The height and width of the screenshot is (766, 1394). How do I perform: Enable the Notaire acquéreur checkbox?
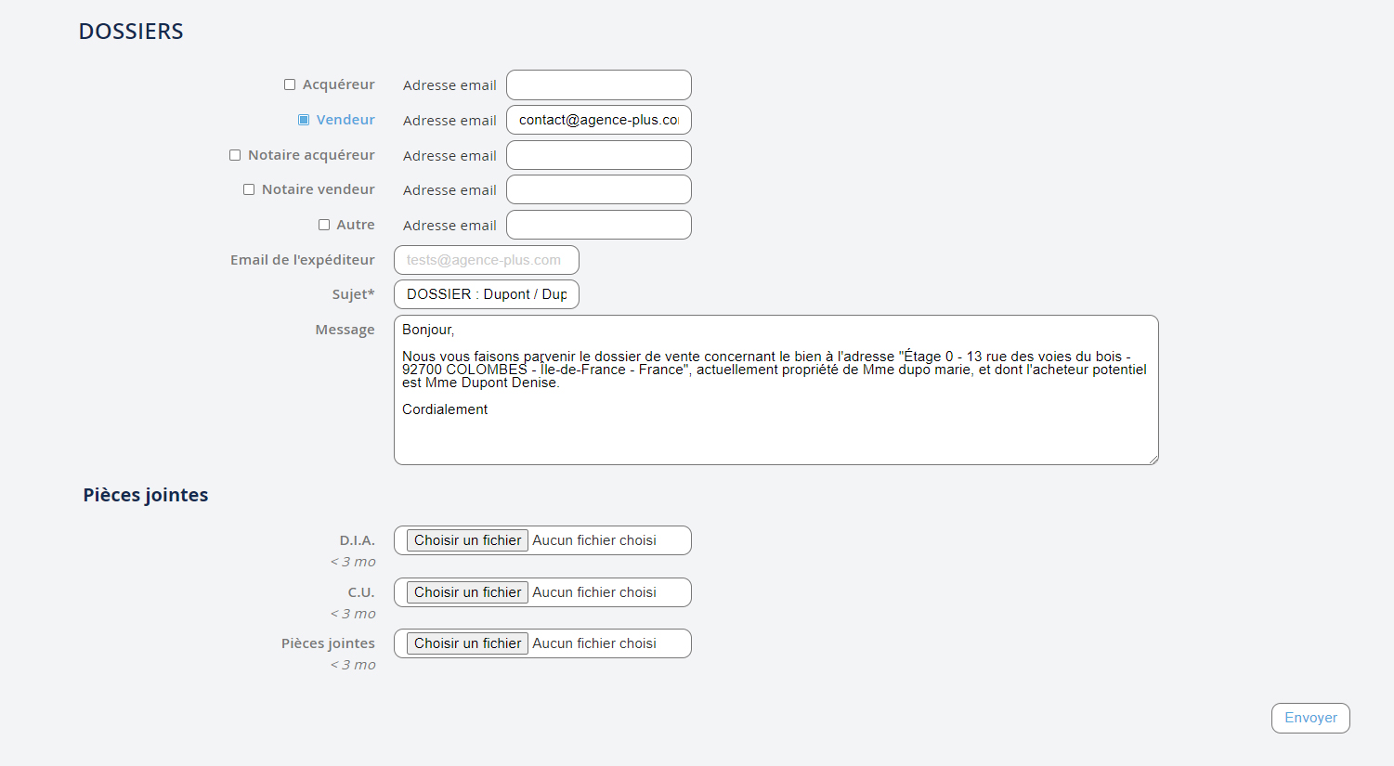pyautogui.click(x=235, y=155)
